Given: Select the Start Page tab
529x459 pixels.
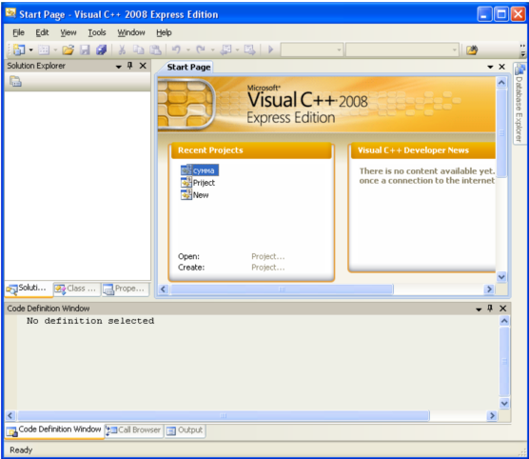Looking at the screenshot, I should point(188,67).
